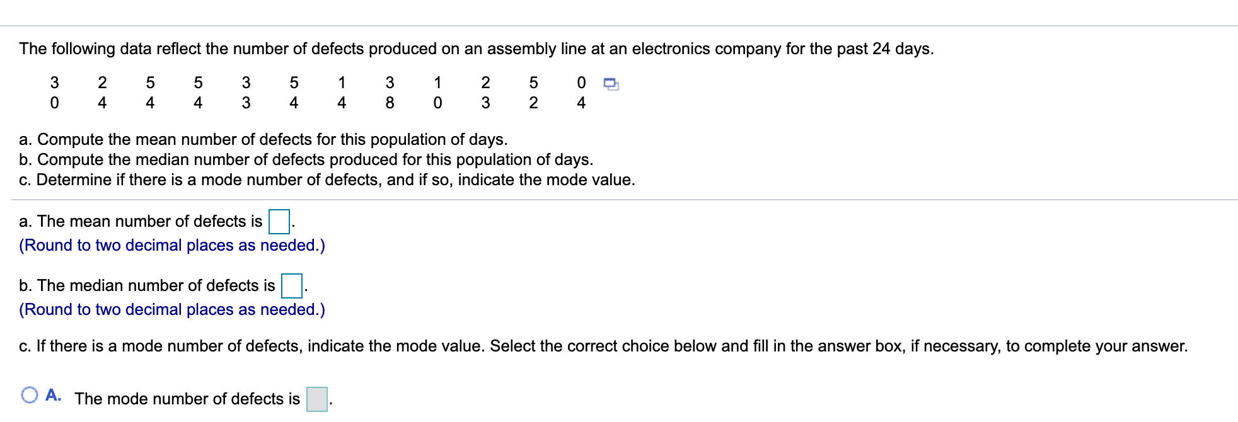
Task: Click the gray box after 'mode number of defects is'
Action: point(316,399)
